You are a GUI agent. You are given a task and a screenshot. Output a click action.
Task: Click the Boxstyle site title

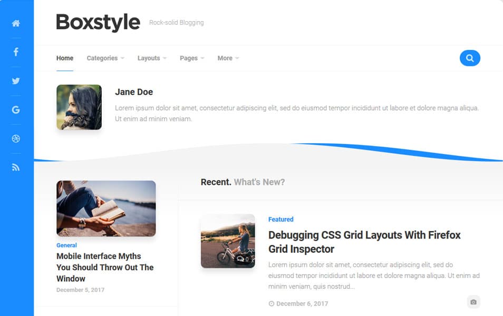[98, 22]
